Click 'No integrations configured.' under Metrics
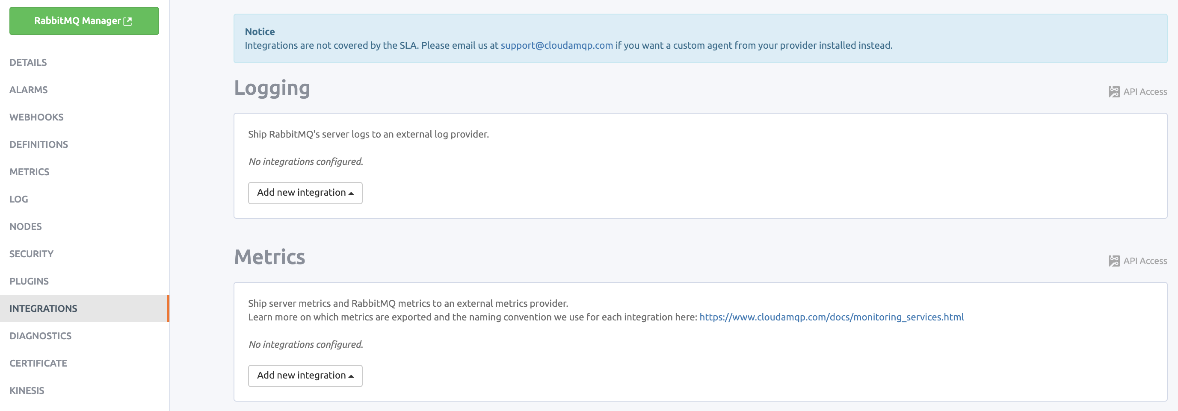 tap(305, 345)
